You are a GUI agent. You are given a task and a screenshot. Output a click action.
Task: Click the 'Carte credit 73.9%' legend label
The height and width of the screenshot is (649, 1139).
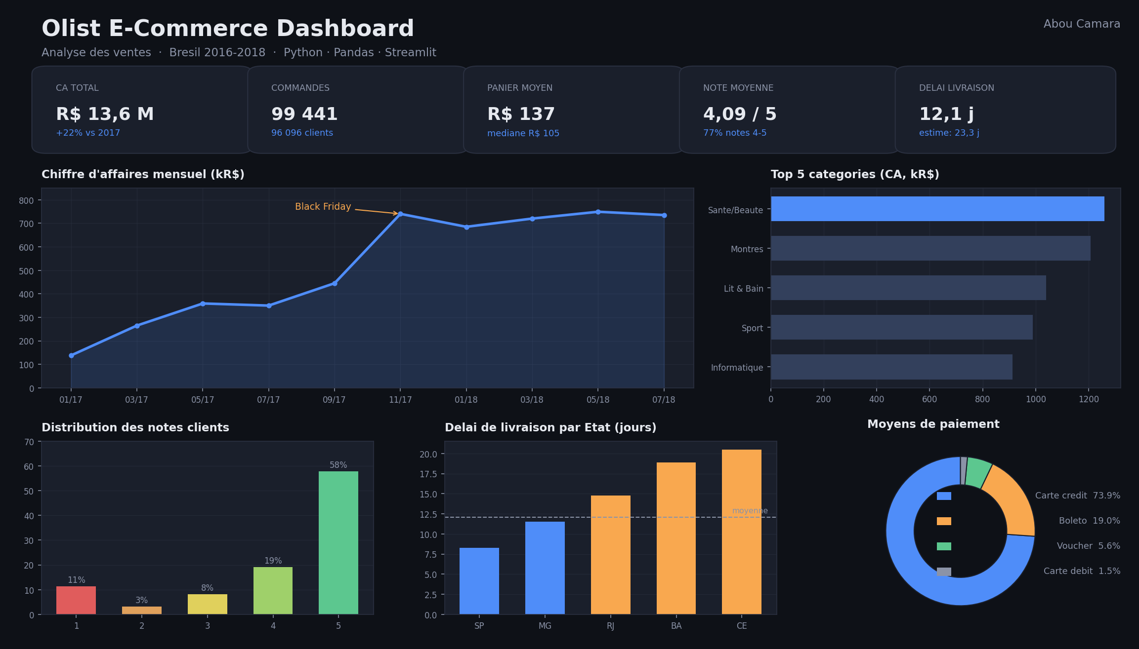1078,496
